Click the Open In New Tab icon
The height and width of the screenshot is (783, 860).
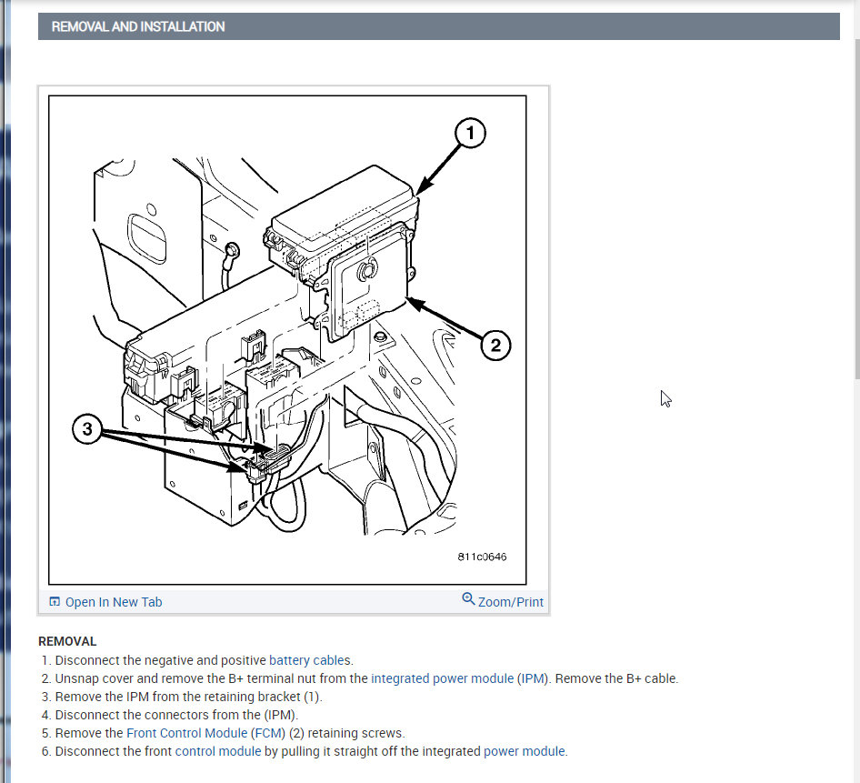pos(55,601)
